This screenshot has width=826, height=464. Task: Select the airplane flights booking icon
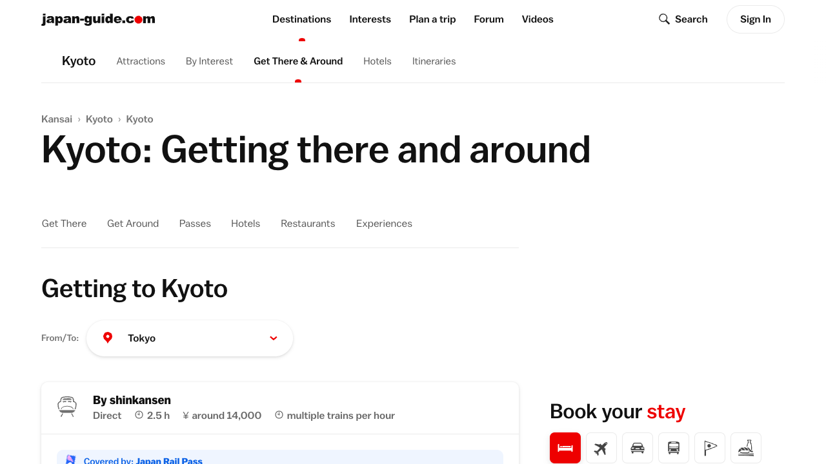[x=601, y=448]
